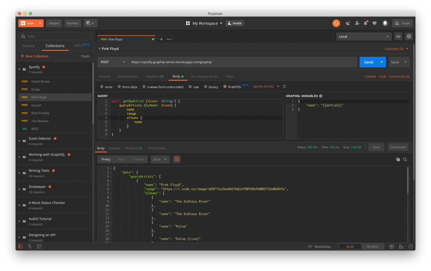Image resolution: width=431 pixels, height=271 pixels.
Task: Open tab options three-dots icon
Action: (x=169, y=39)
